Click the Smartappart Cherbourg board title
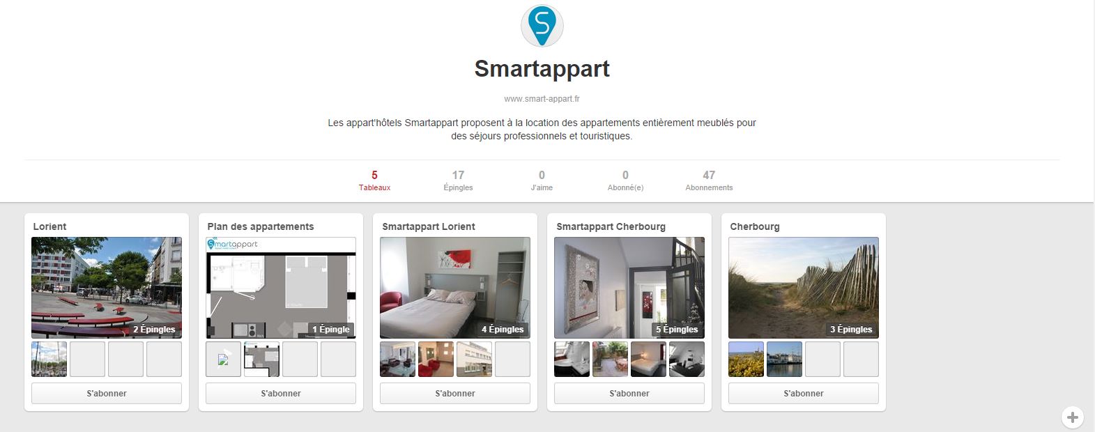Screen dimensions: 1095x432 coord(611,226)
